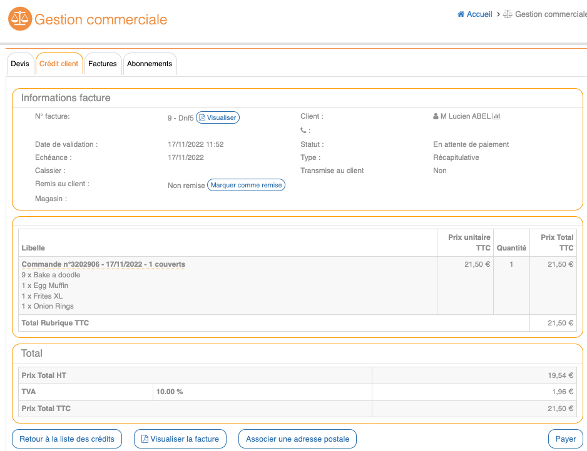This screenshot has height=451, width=587.
Task: Click Visualiser next to invoice number 9 - Dnf5
Action: coord(218,117)
